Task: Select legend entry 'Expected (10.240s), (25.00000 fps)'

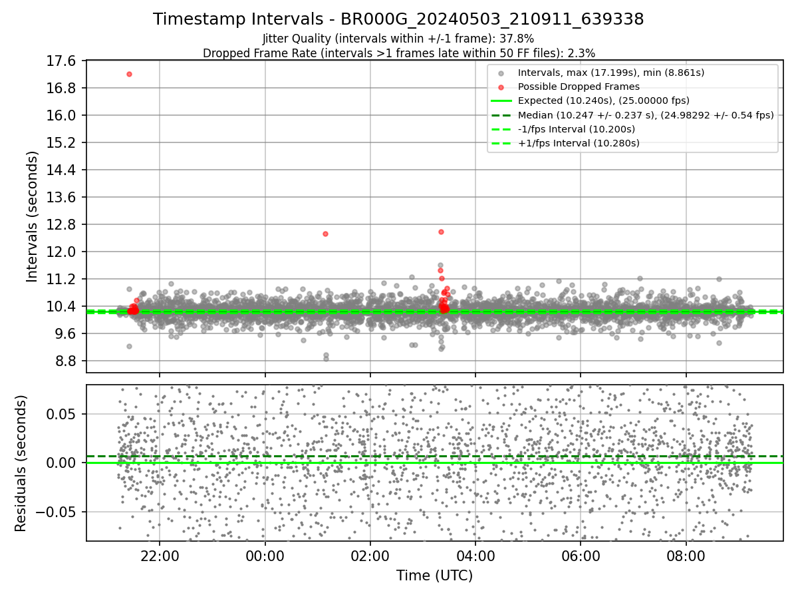Action: [603, 100]
